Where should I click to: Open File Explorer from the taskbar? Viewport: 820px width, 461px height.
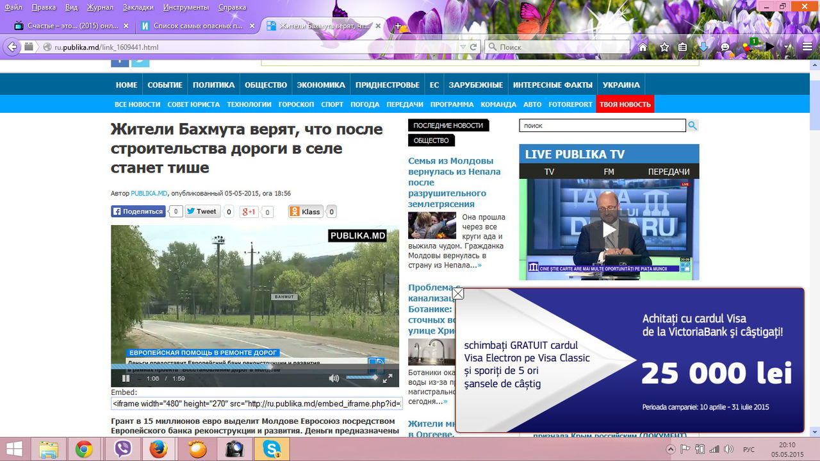pyautogui.click(x=49, y=449)
